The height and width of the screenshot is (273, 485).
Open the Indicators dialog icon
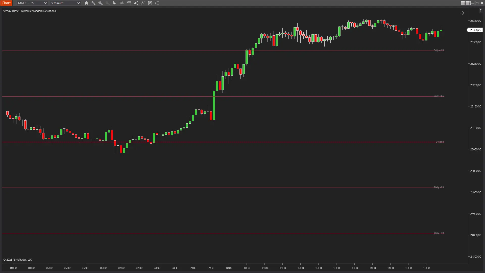[x=136, y=3]
